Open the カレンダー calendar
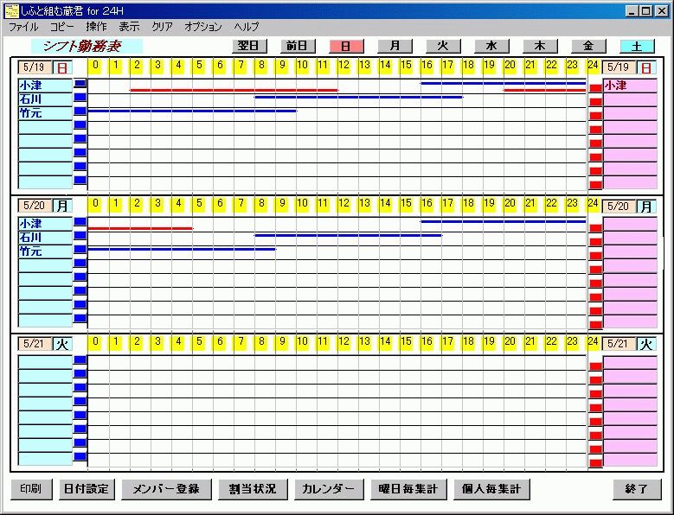The height and width of the screenshot is (515, 674). click(329, 489)
